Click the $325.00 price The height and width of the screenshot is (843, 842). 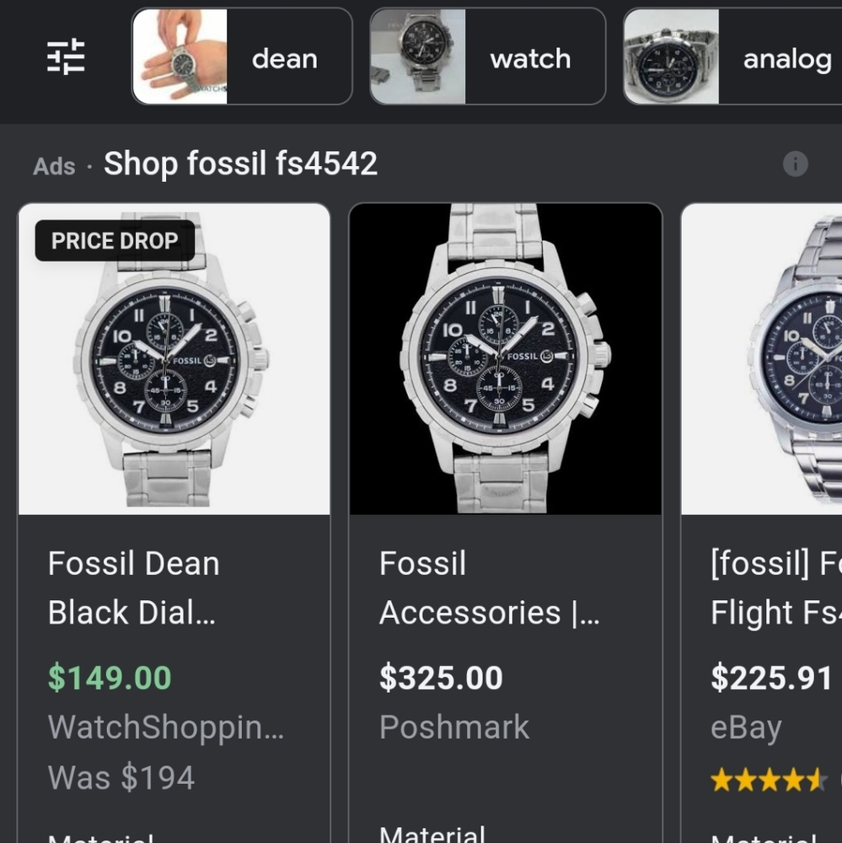(x=441, y=678)
